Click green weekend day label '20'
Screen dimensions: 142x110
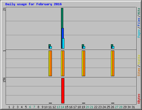pyautogui.click(x=87, y=107)
